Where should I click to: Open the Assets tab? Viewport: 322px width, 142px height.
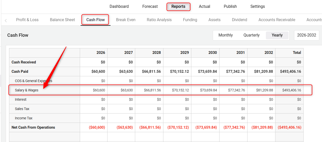214,20
